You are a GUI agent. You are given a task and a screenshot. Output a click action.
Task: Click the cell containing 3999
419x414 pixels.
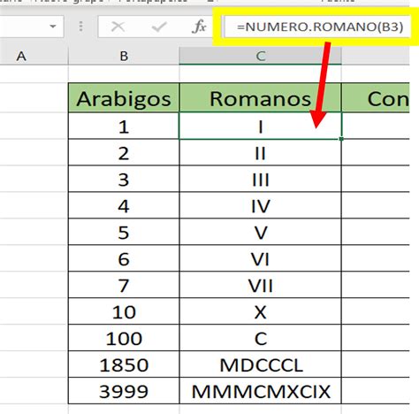click(x=124, y=391)
